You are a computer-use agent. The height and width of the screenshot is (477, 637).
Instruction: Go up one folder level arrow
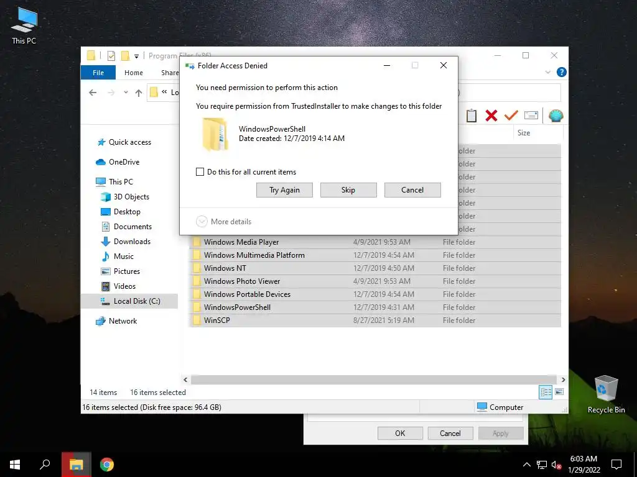(x=139, y=93)
